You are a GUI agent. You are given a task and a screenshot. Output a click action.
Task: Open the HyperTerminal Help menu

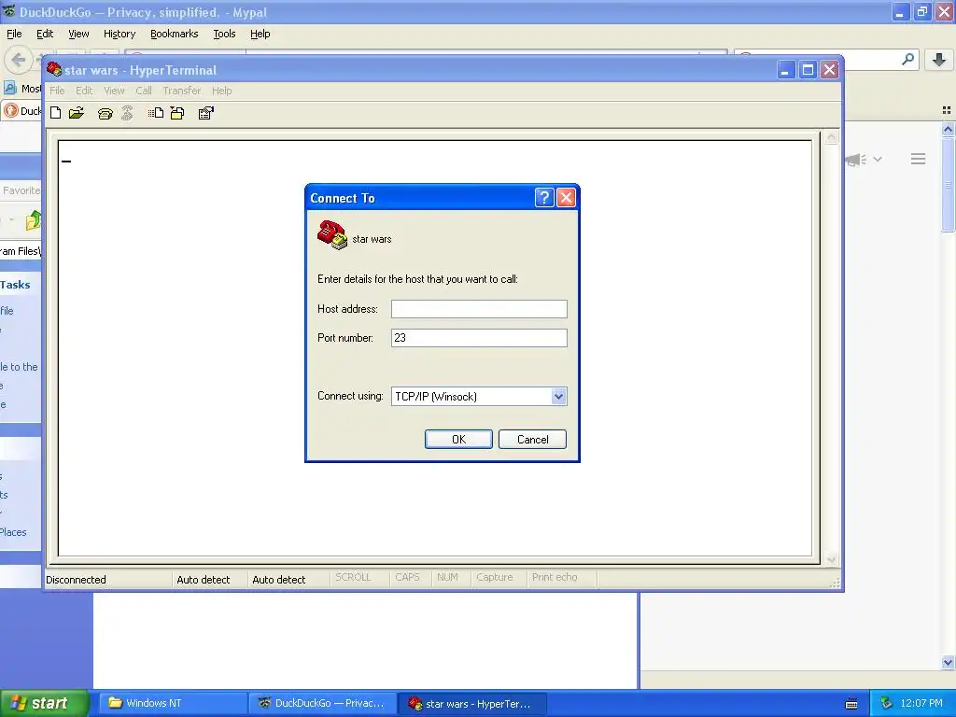pos(222,91)
